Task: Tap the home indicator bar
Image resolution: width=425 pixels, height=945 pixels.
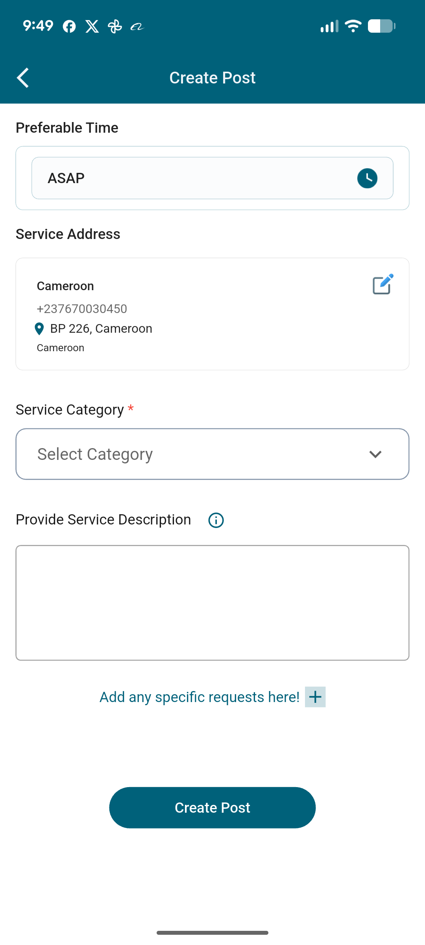Action: point(213,932)
